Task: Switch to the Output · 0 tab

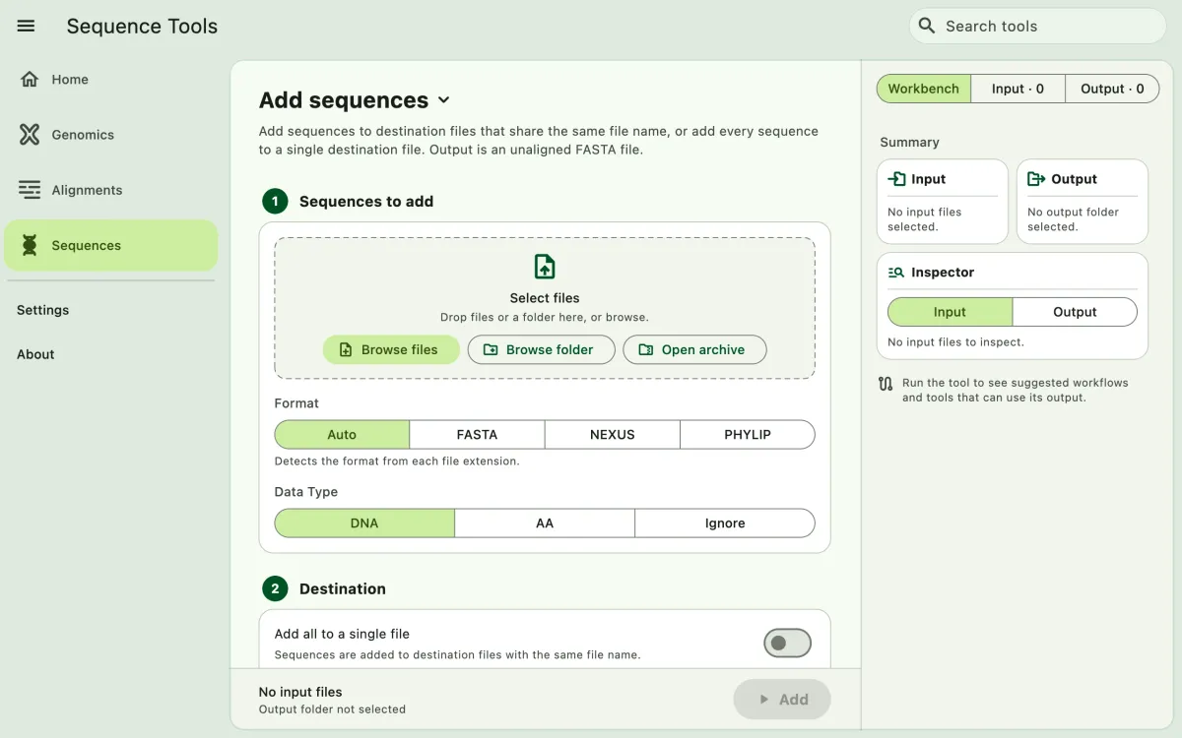Action: coord(1112,89)
